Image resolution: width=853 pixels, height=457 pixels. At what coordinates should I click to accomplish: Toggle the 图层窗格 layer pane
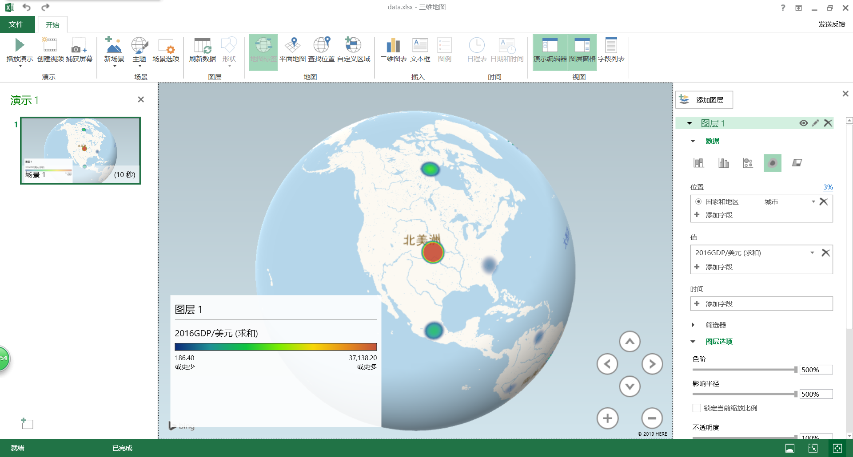[582, 52]
